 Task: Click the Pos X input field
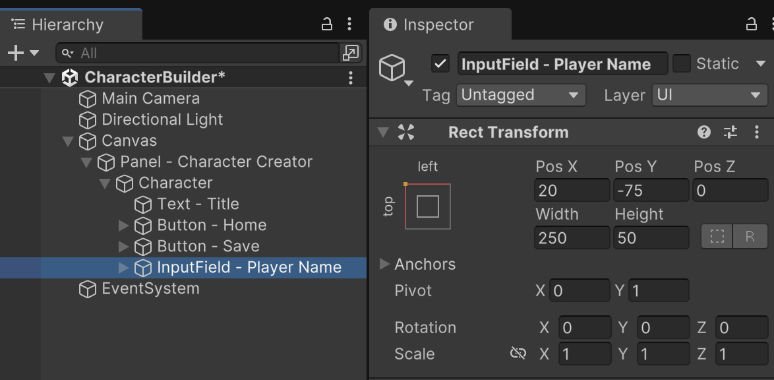pyautogui.click(x=571, y=191)
